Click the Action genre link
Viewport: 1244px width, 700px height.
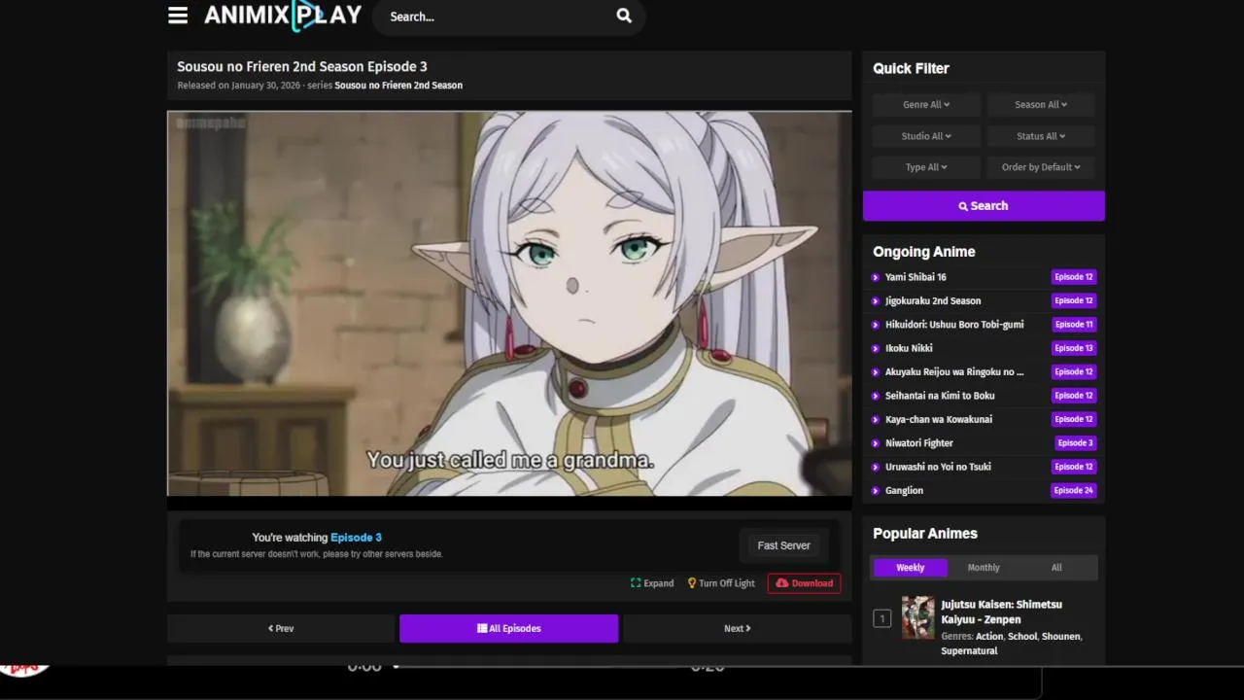click(989, 636)
